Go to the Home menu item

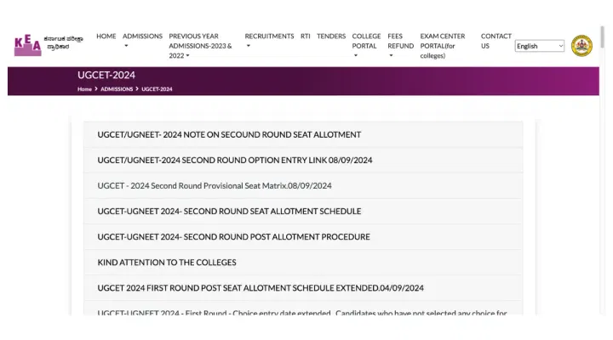click(x=106, y=37)
